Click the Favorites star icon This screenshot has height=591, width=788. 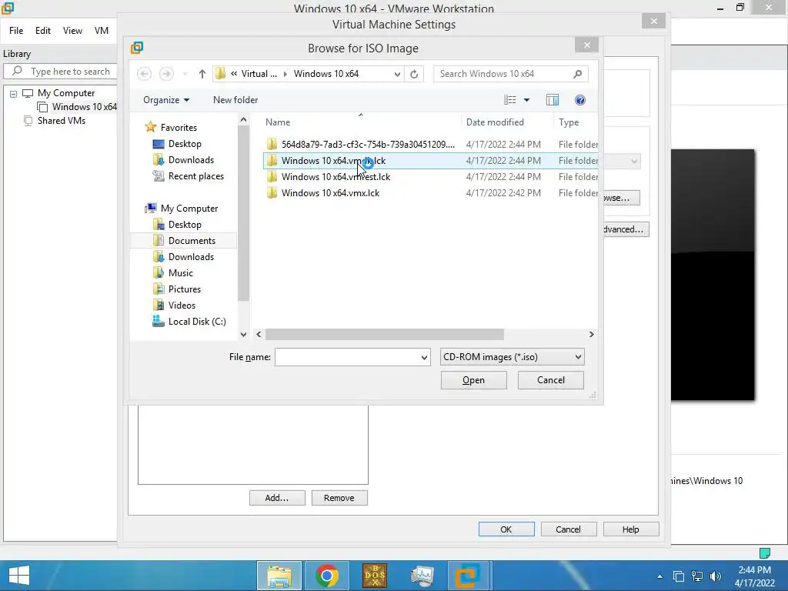click(150, 127)
